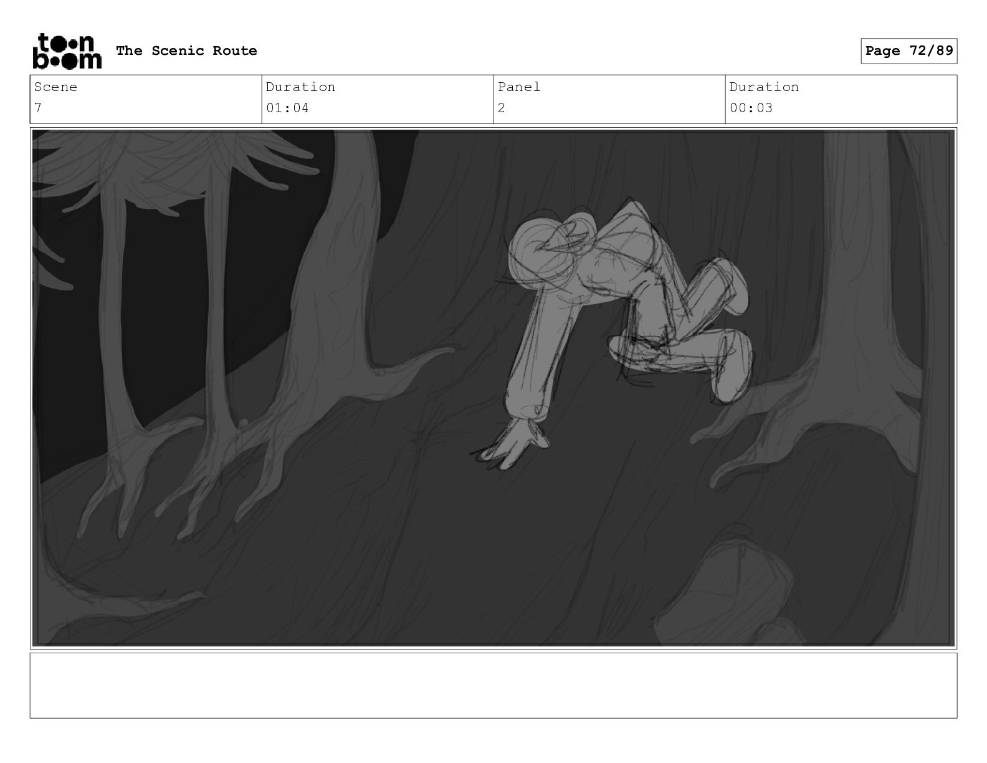
Task: Click the storyboard panel drawing of crawling figure
Action: (x=493, y=388)
